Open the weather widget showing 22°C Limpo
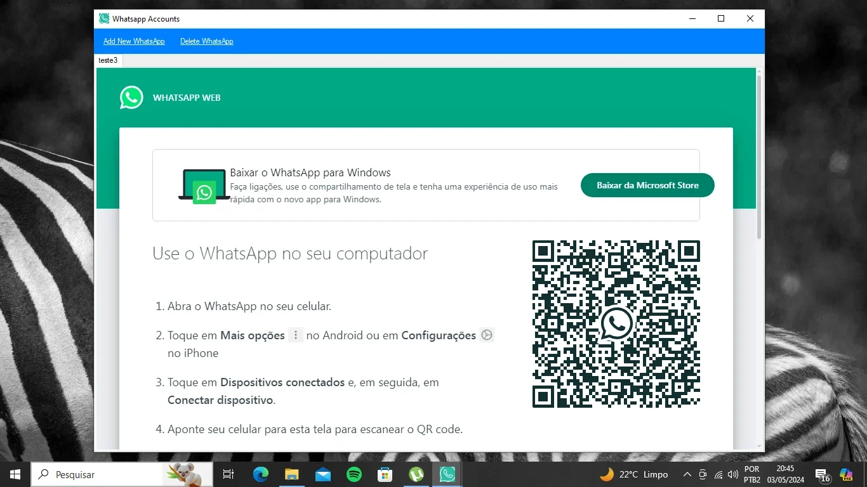This screenshot has height=487, width=867. (x=633, y=474)
